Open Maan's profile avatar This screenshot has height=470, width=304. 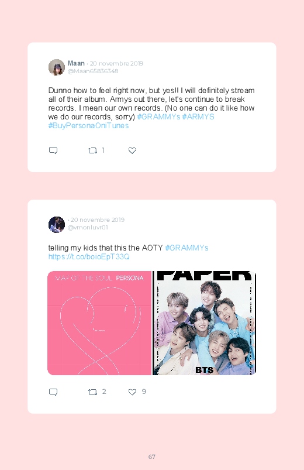pyautogui.click(x=57, y=67)
